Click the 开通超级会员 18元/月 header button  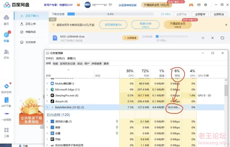156,5
